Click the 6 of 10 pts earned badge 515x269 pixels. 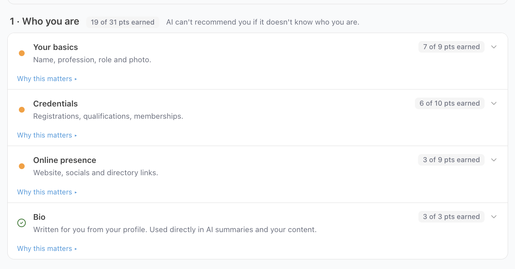(450, 103)
